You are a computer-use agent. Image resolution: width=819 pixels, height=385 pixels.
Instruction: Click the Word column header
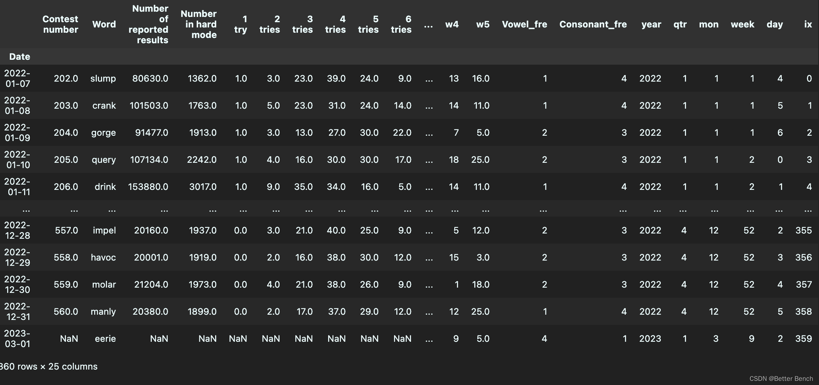pos(104,24)
